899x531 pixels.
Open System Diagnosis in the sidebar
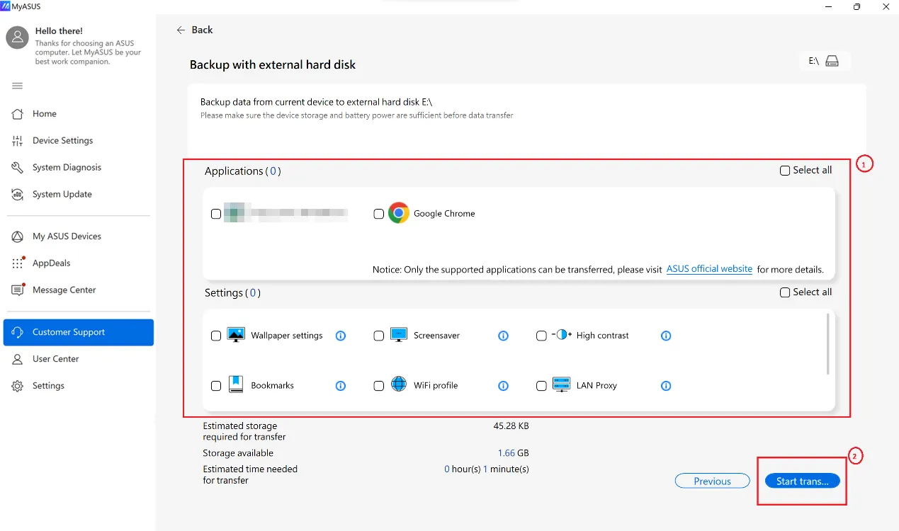tap(67, 167)
